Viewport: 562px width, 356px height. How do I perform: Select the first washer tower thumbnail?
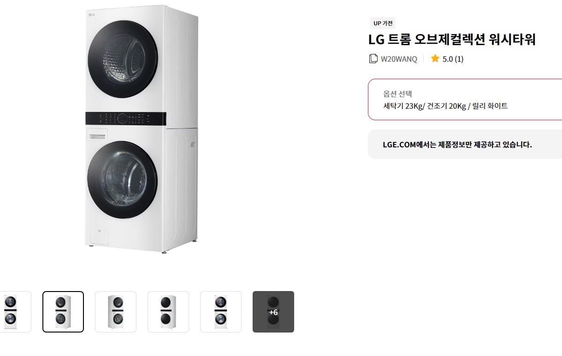10,312
